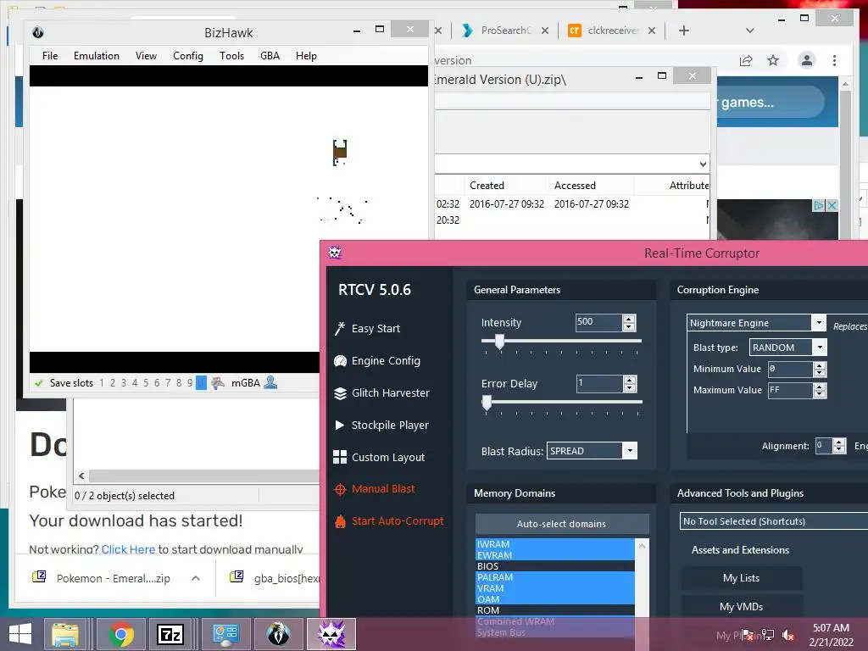Click the 'Click Here' manual download link
Viewport: 868px width, 651px height.
[x=128, y=549]
